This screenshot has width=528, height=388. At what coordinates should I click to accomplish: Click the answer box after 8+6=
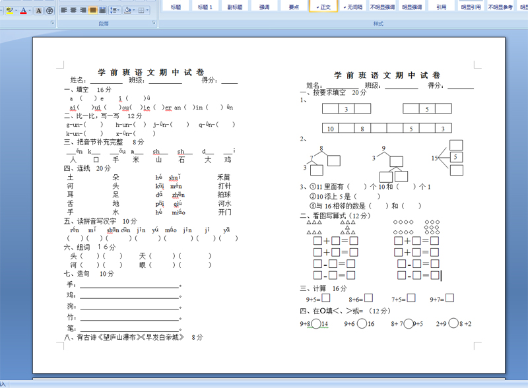pos(368,298)
